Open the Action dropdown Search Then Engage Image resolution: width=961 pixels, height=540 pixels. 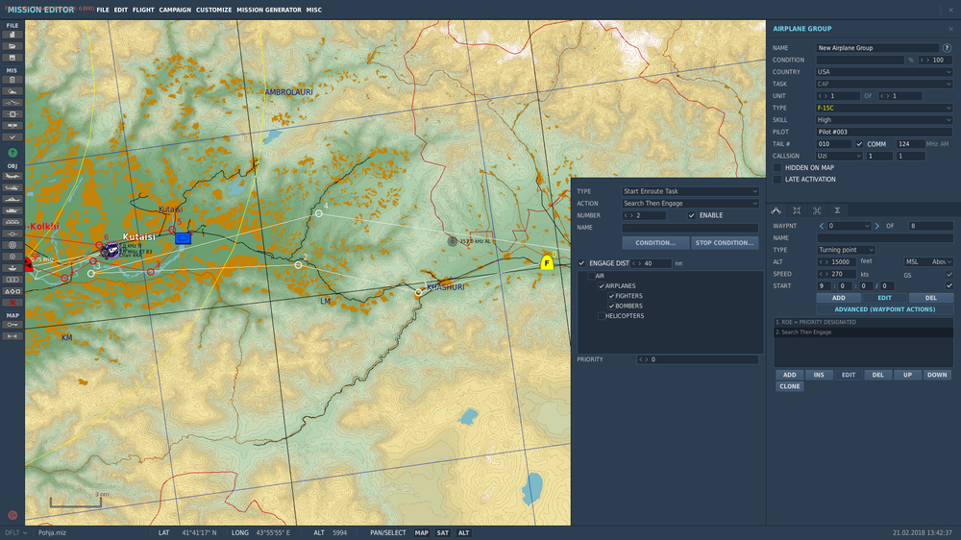690,204
